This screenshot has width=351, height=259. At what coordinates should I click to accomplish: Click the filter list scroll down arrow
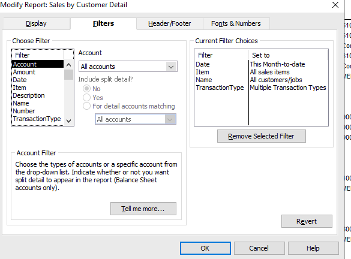[x=69, y=121]
